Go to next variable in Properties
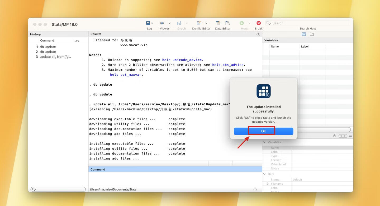This screenshot has height=206, width=380. coord(345,136)
